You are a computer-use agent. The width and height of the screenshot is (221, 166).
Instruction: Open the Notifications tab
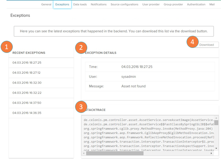[98, 4]
